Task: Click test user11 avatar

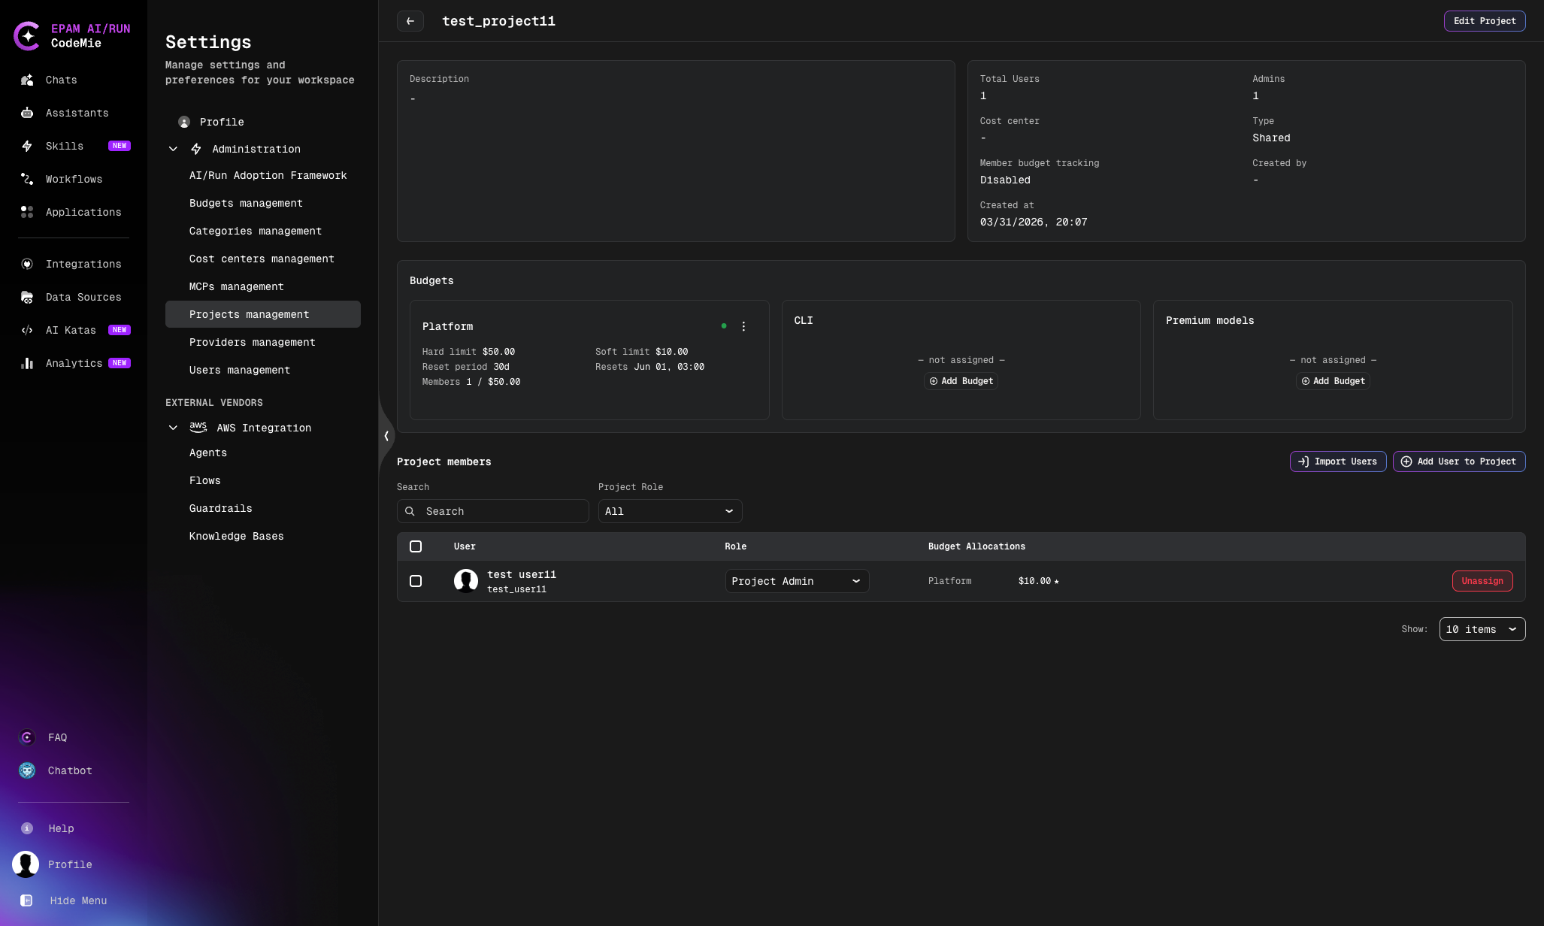Action: (x=466, y=581)
